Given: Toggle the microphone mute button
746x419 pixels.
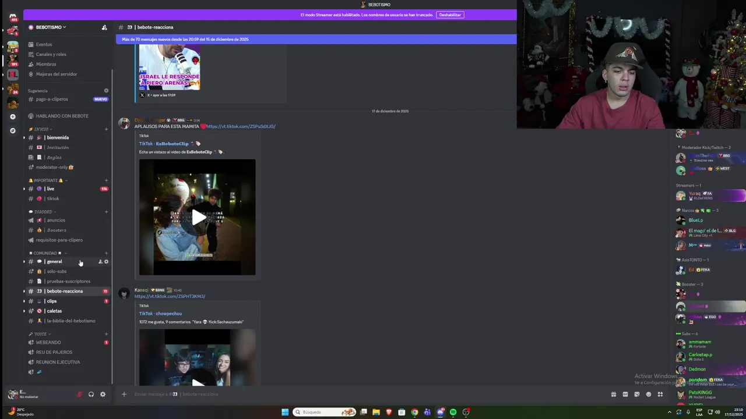Looking at the screenshot, I should pos(80,394).
